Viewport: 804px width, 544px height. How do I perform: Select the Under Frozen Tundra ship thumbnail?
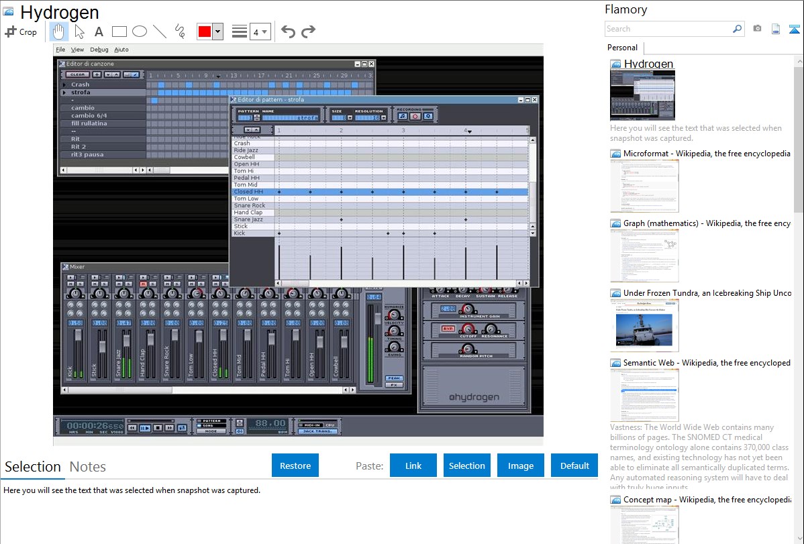644,325
